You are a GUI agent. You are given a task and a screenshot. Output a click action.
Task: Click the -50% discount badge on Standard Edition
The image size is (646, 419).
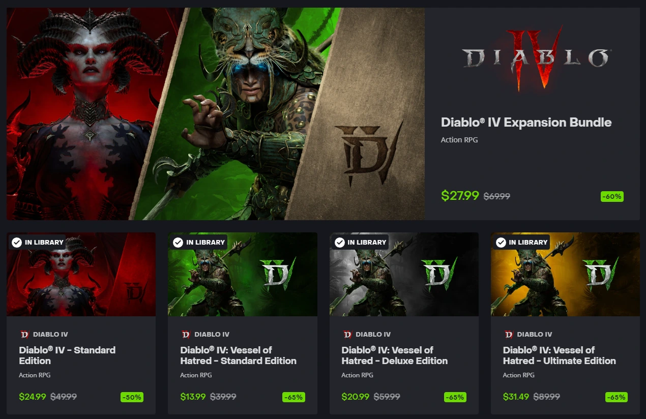[132, 397]
